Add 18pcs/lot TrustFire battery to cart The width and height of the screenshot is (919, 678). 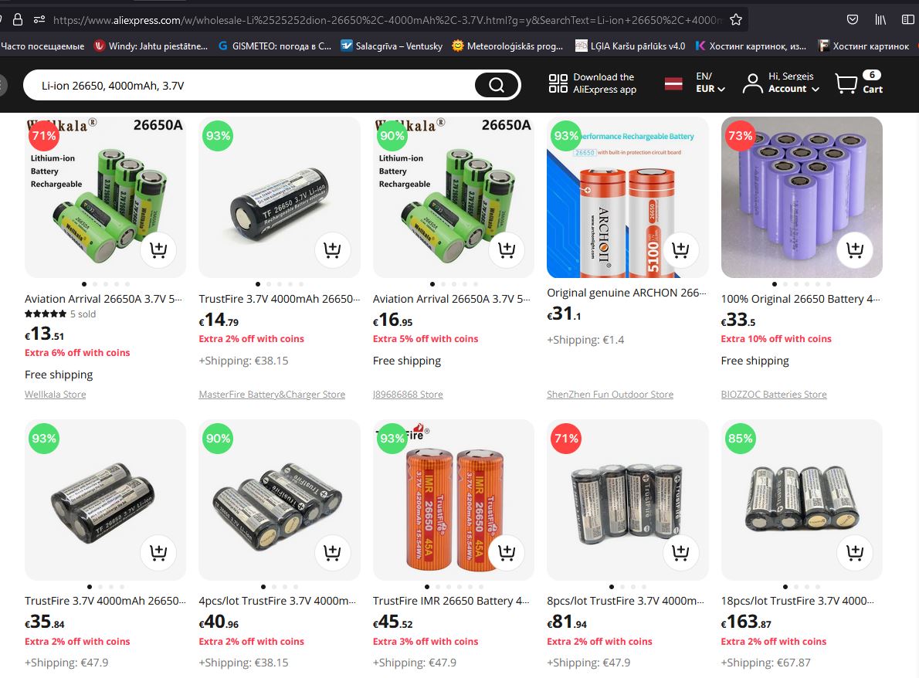855,552
